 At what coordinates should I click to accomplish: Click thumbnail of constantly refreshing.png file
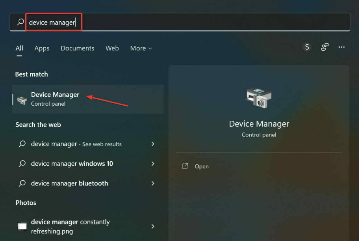click(22, 226)
